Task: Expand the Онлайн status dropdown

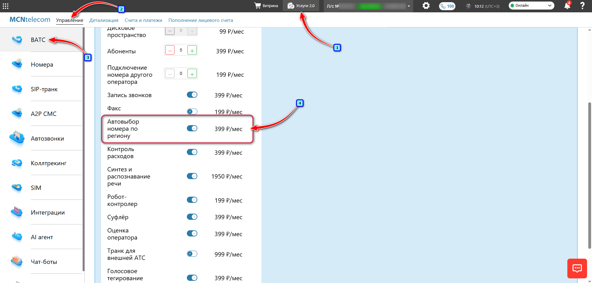Action: [x=531, y=6]
